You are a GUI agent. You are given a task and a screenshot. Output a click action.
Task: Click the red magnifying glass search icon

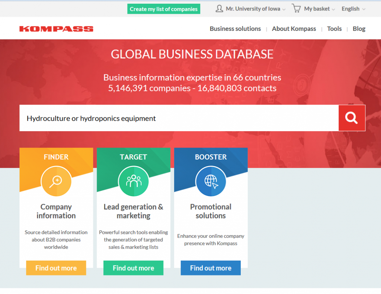[351, 118]
